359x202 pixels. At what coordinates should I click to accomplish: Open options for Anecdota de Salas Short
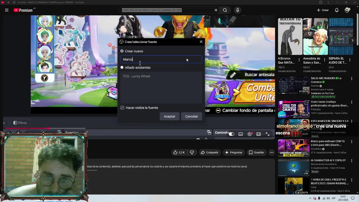[325, 60]
